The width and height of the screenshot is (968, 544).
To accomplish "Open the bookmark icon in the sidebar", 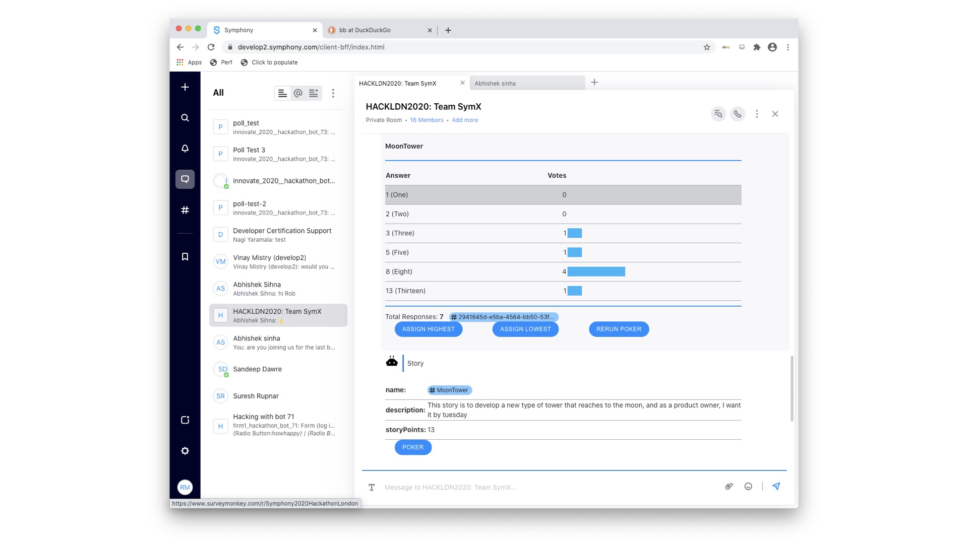I will pyautogui.click(x=185, y=257).
